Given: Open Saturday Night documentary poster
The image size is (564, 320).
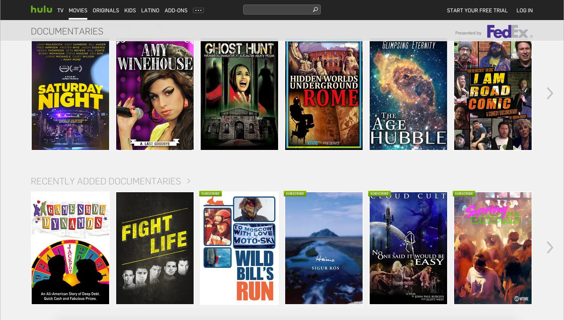Looking at the screenshot, I should 70,95.
